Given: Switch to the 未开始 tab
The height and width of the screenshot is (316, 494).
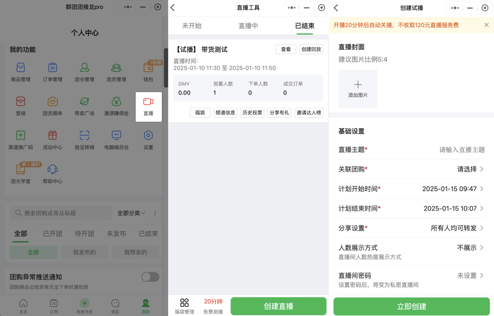Looking at the screenshot, I should (191, 26).
